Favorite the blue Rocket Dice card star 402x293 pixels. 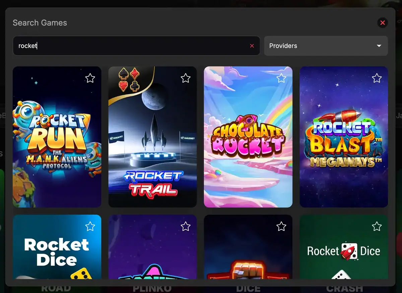tap(90, 227)
